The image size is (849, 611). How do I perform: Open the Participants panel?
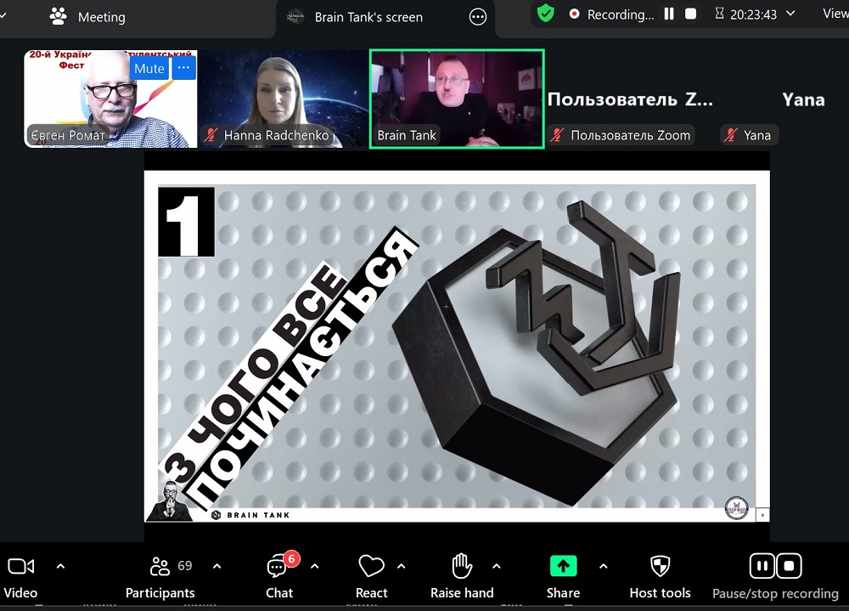[x=160, y=567]
